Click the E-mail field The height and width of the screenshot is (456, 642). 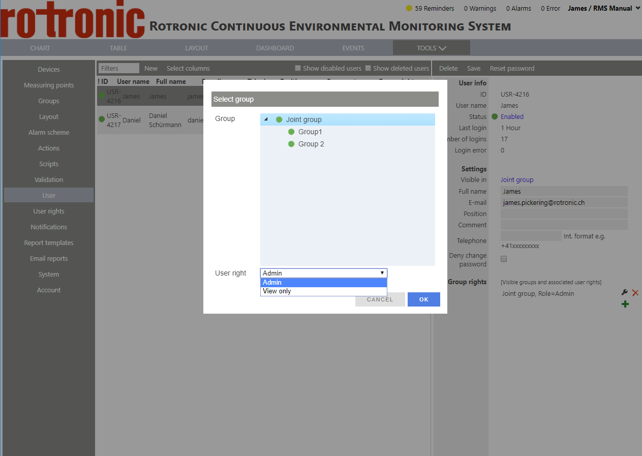[564, 202]
